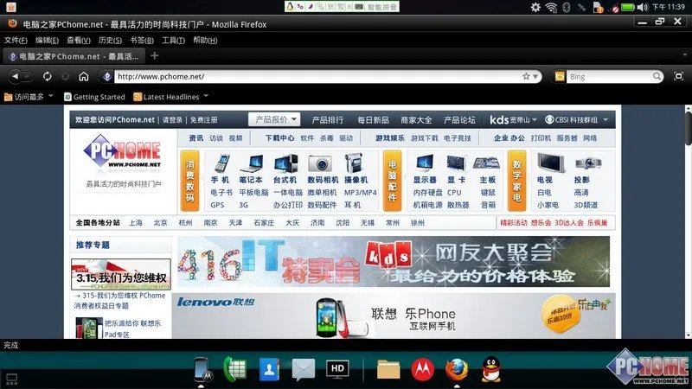Image resolution: width=692 pixels, height=389 pixels.
Task: Go to home page via house icon
Action: [83, 76]
